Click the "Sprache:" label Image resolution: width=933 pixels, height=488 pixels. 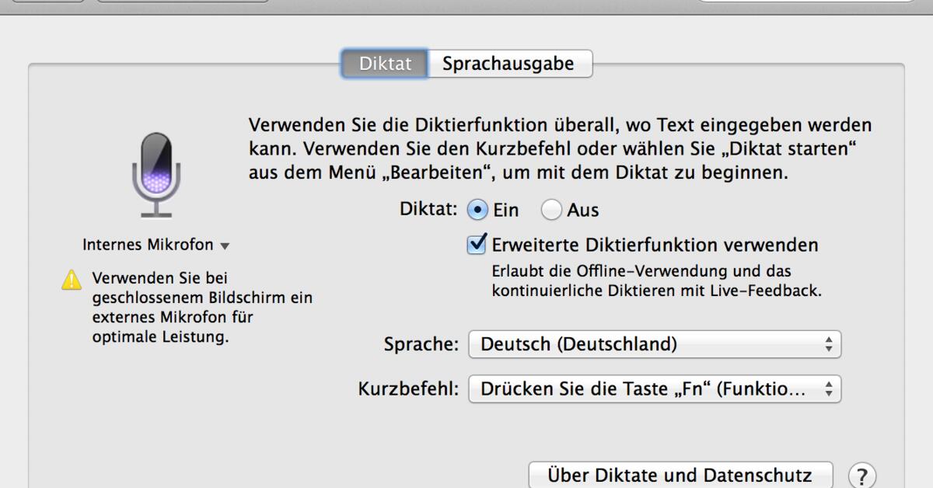(x=421, y=344)
